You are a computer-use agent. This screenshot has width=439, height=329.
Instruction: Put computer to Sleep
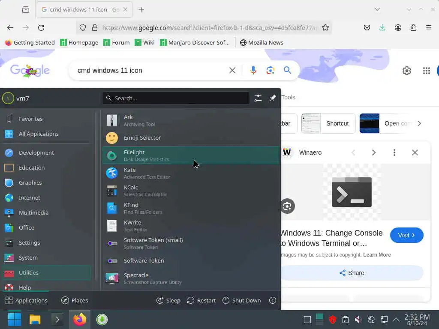tap(168, 300)
